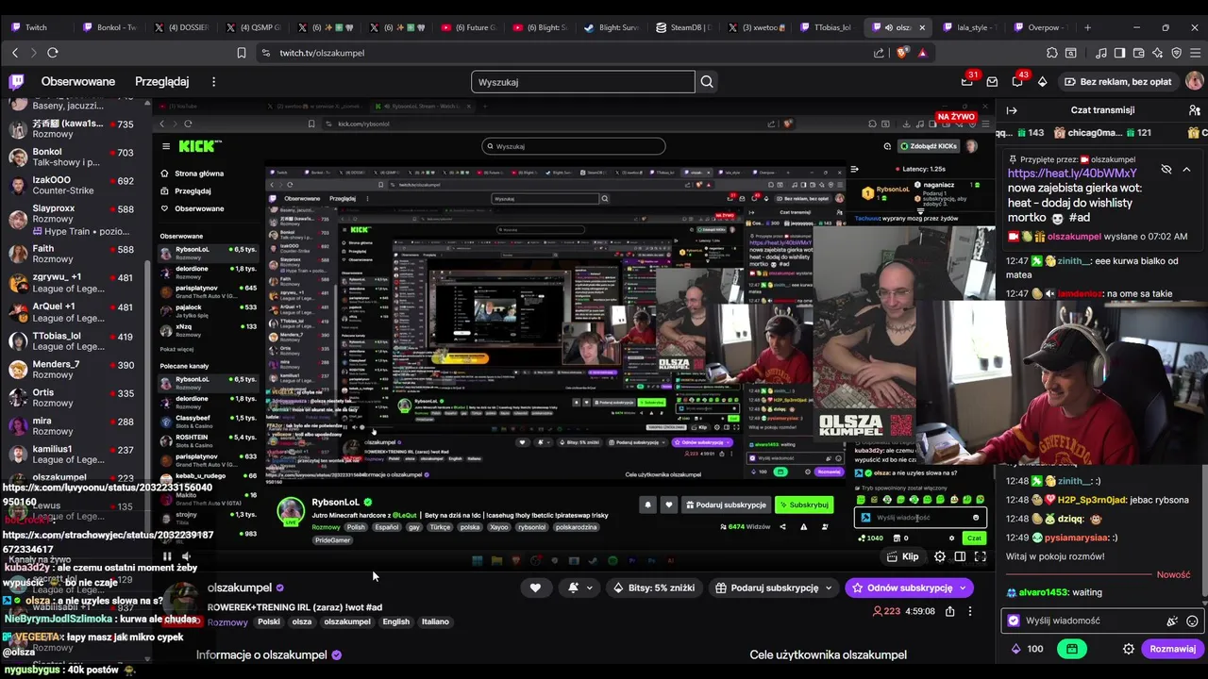Switch to the lala_style browser tab
The width and height of the screenshot is (1208, 679).
(x=971, y=27)
